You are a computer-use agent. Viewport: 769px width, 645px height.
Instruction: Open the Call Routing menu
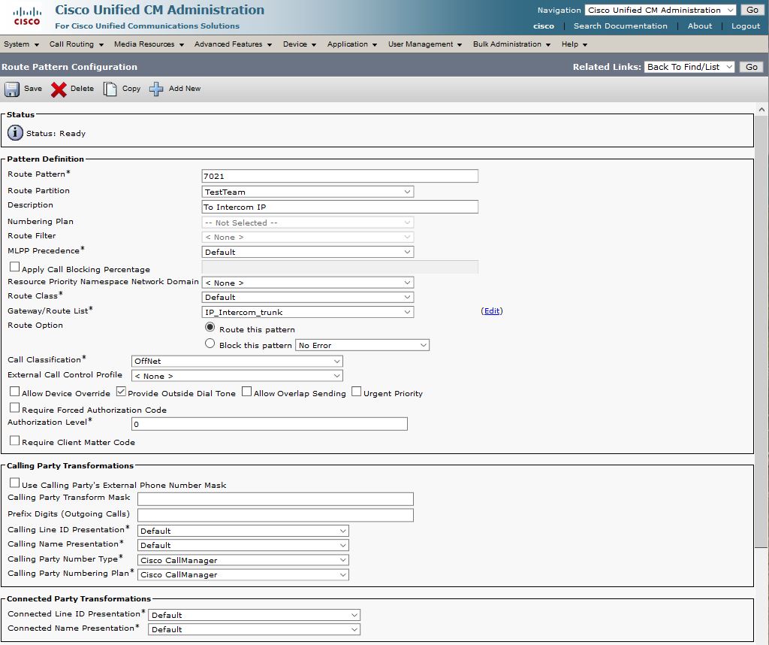pos(76,44)
